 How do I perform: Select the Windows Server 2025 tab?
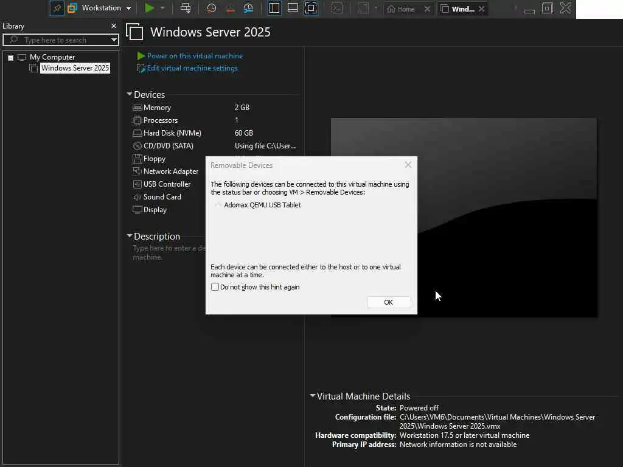tap(458, 9)
